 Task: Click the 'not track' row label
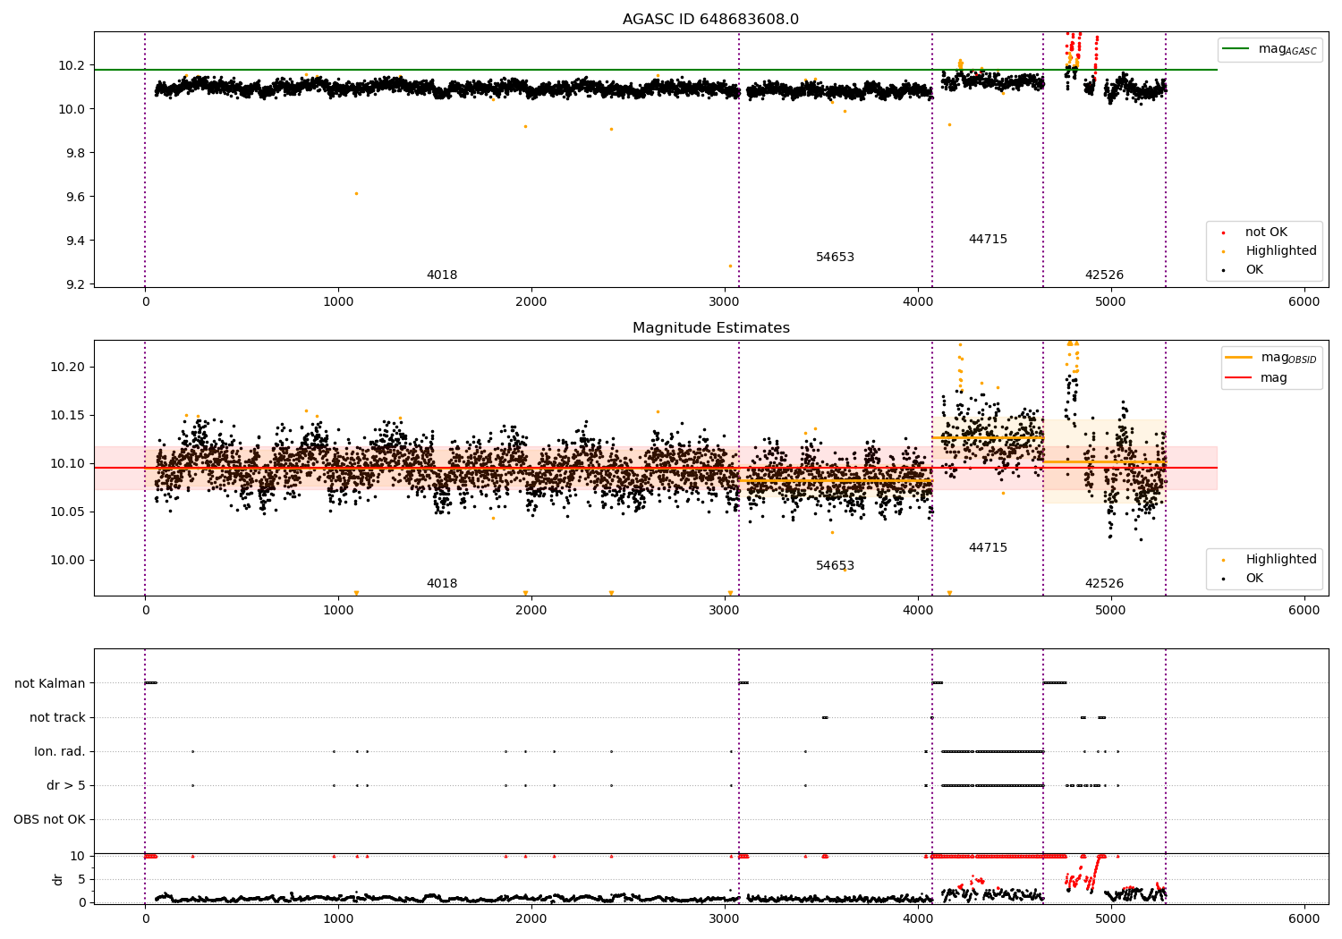(x=57, y=718)
